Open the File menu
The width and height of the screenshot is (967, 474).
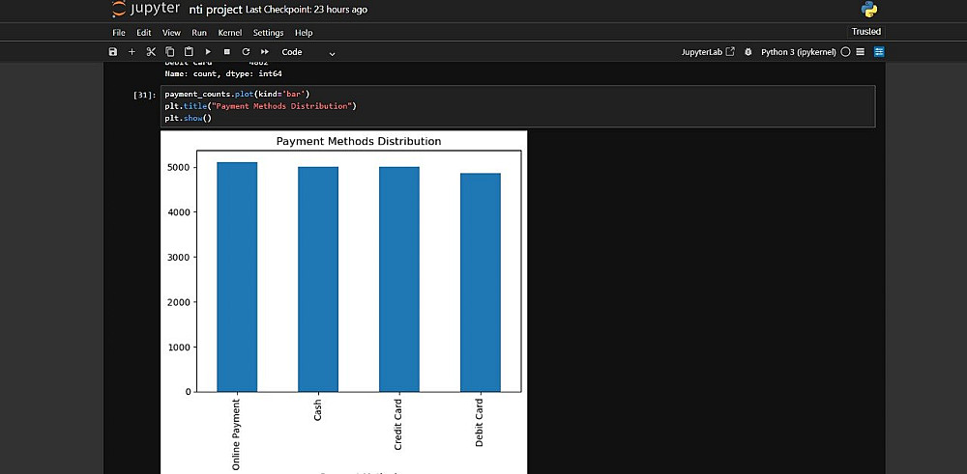coord(119,33)
